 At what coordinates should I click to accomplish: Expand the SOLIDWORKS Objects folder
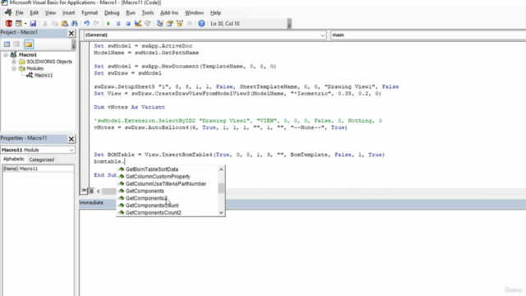13,62
